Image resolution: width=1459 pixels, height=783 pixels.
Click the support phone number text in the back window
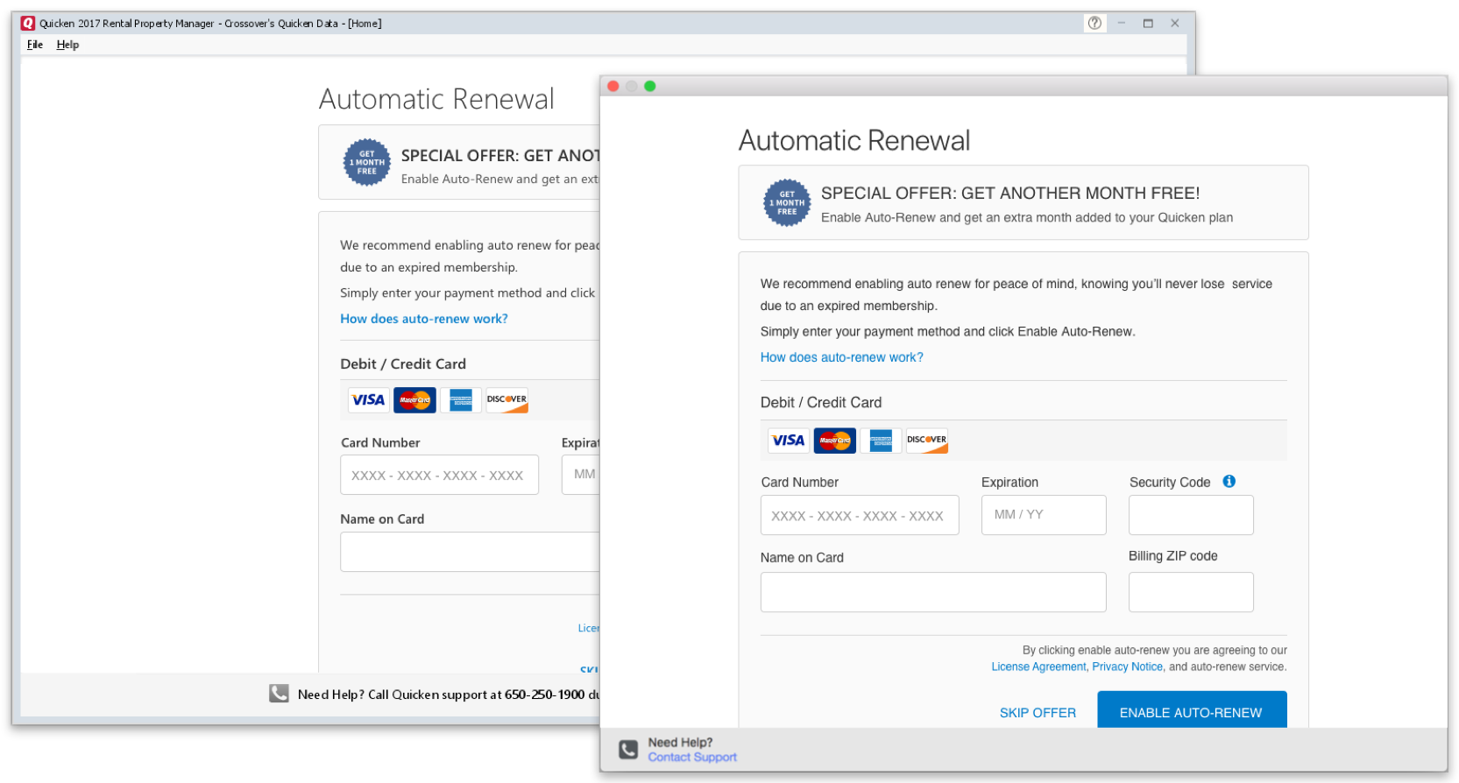click(x=544, y=695)
